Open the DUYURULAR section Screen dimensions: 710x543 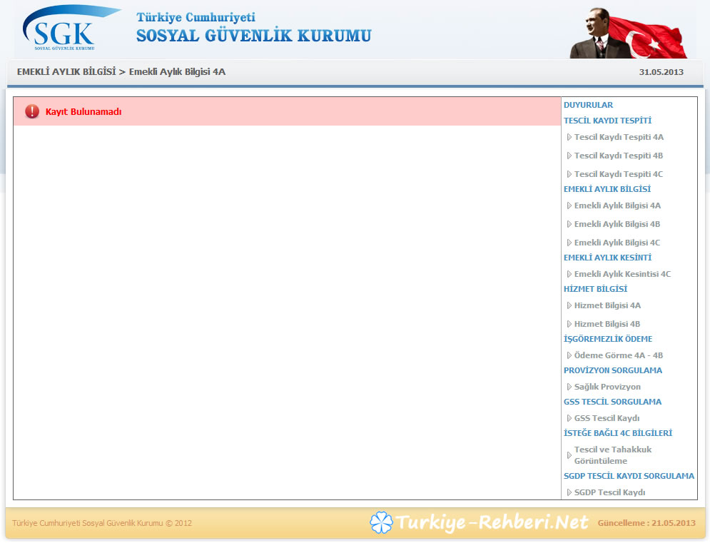click(x=588, y=105)
